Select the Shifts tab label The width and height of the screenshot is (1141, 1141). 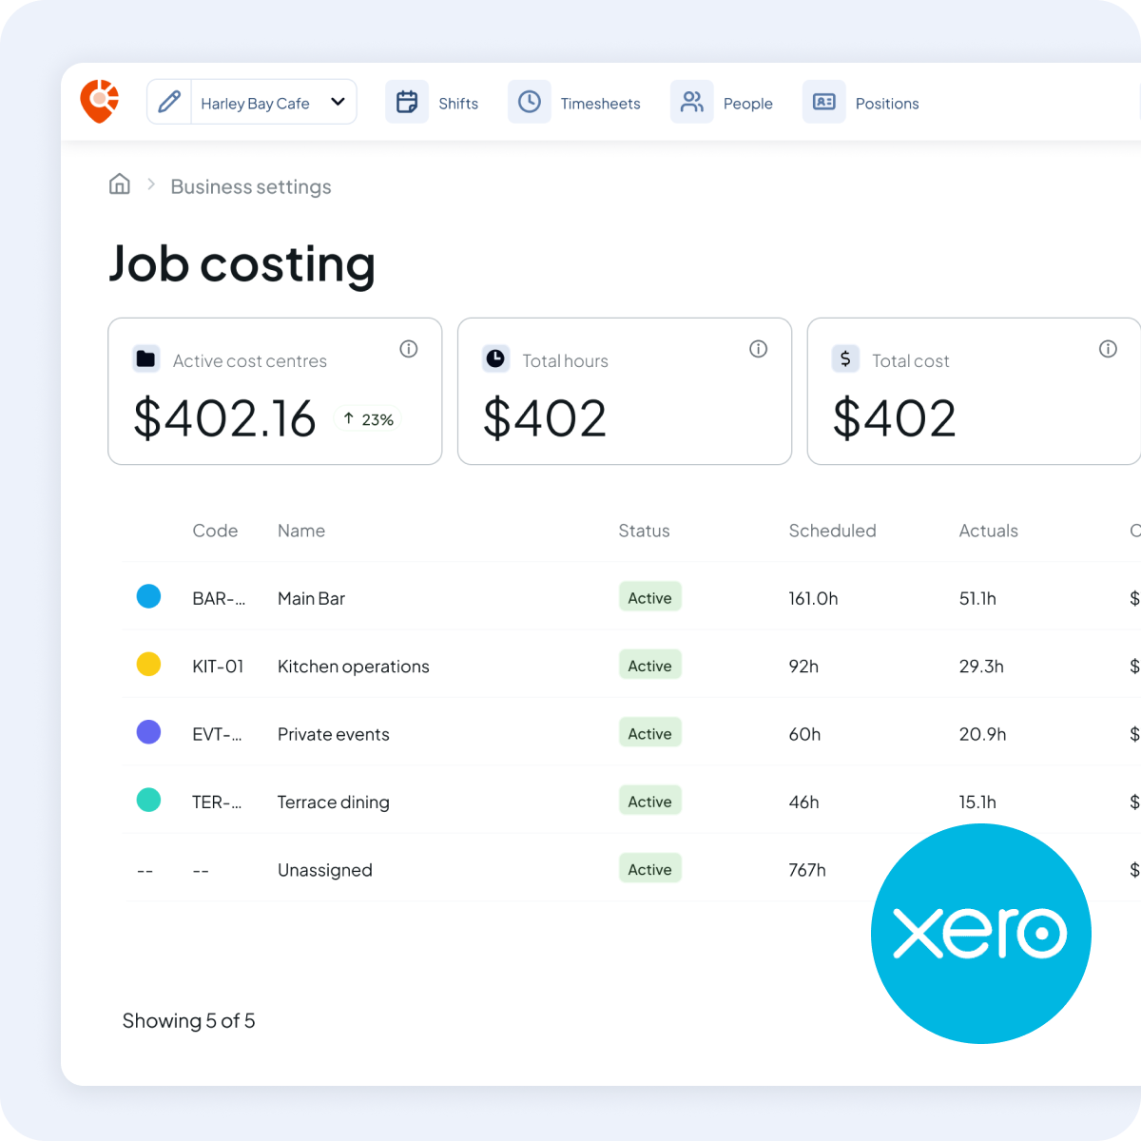(x=458, y=103)
